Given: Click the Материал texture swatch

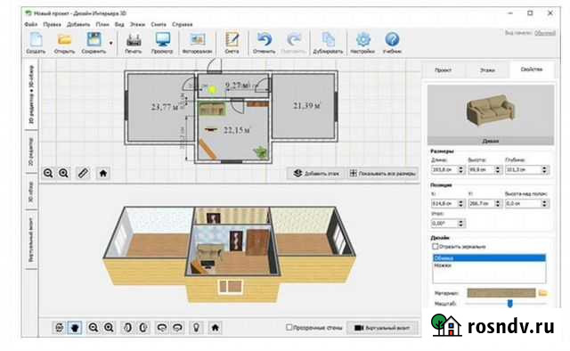Looking at the screenshot, I should coord(501,292).
